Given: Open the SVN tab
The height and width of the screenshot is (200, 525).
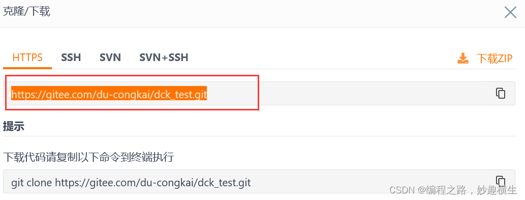Looking at the screenshot, I should click(110, 58).
